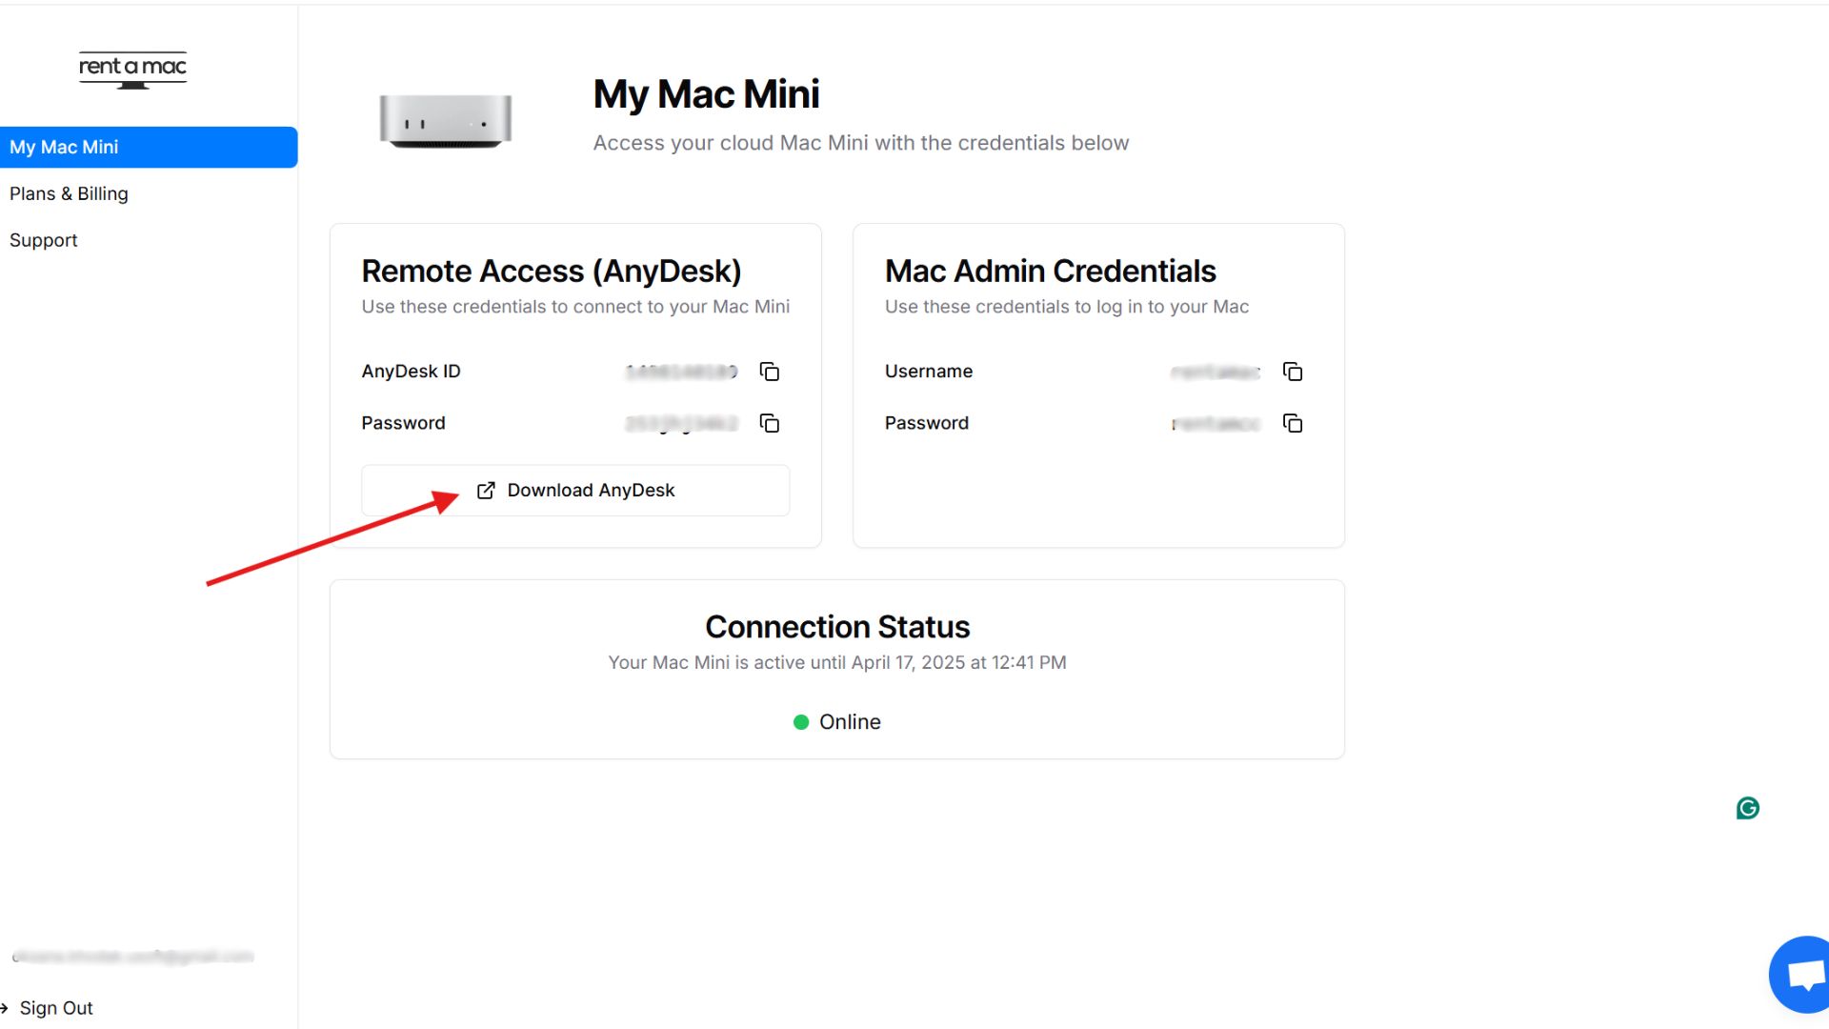This screenshot has height=1029, width=1829.
Task: Copy the AnyDesk password
Action: coord(770,423)
